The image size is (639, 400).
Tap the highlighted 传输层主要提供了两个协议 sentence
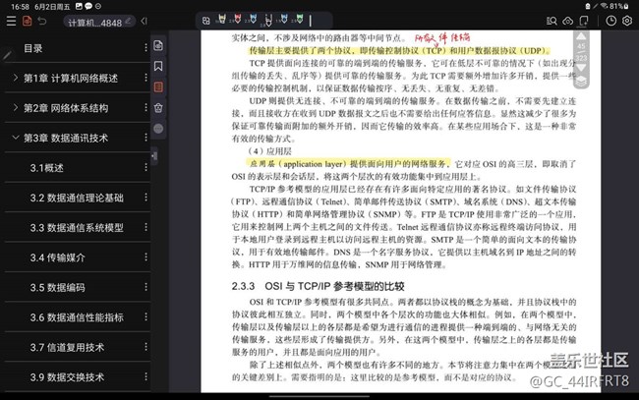click(399, 51)
